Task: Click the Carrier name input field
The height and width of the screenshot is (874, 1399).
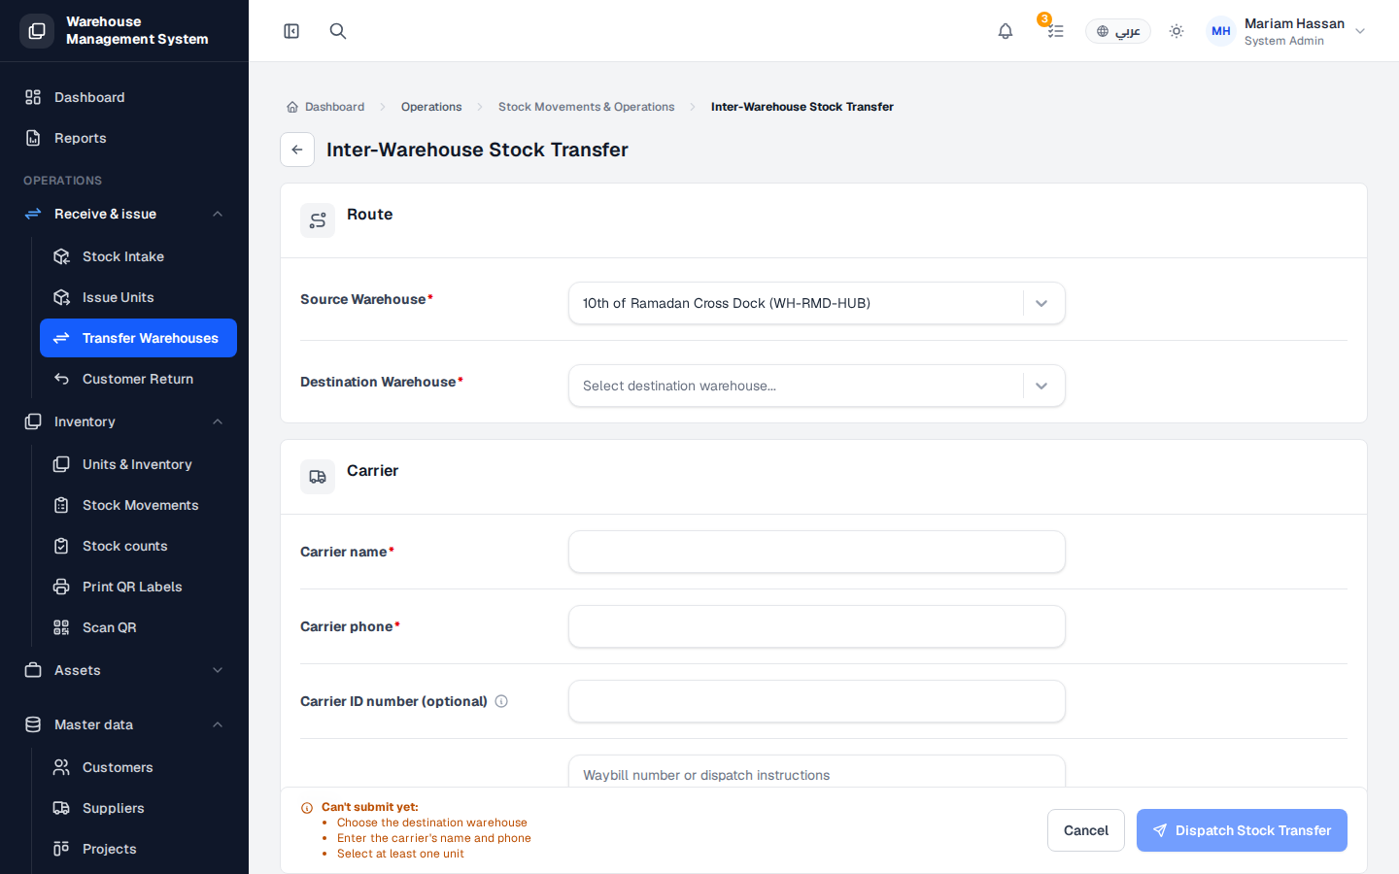Action: tap(817, 552)
